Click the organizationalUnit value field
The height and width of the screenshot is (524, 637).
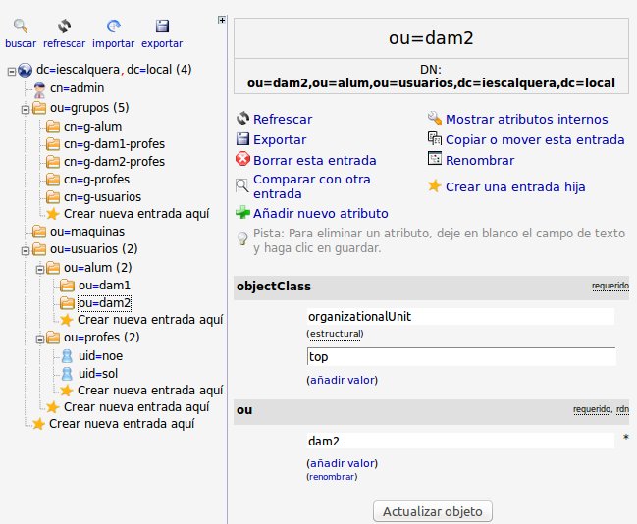pos(460,316)
